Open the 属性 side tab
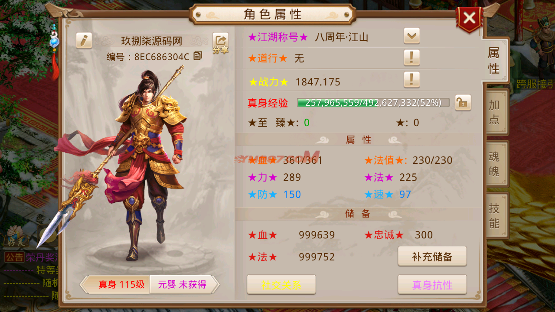 pyautogui.click(x=494, y=61)
